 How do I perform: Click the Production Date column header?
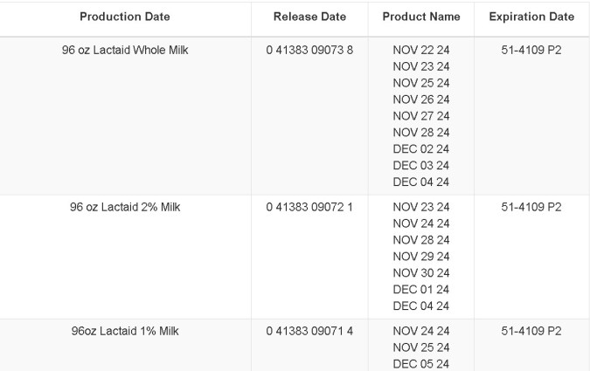pyautogui.click(x=125, y=17)
